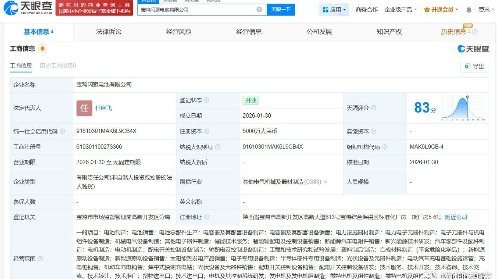Select the 历史工商信息 sub-tab

(x=57, y=66)
